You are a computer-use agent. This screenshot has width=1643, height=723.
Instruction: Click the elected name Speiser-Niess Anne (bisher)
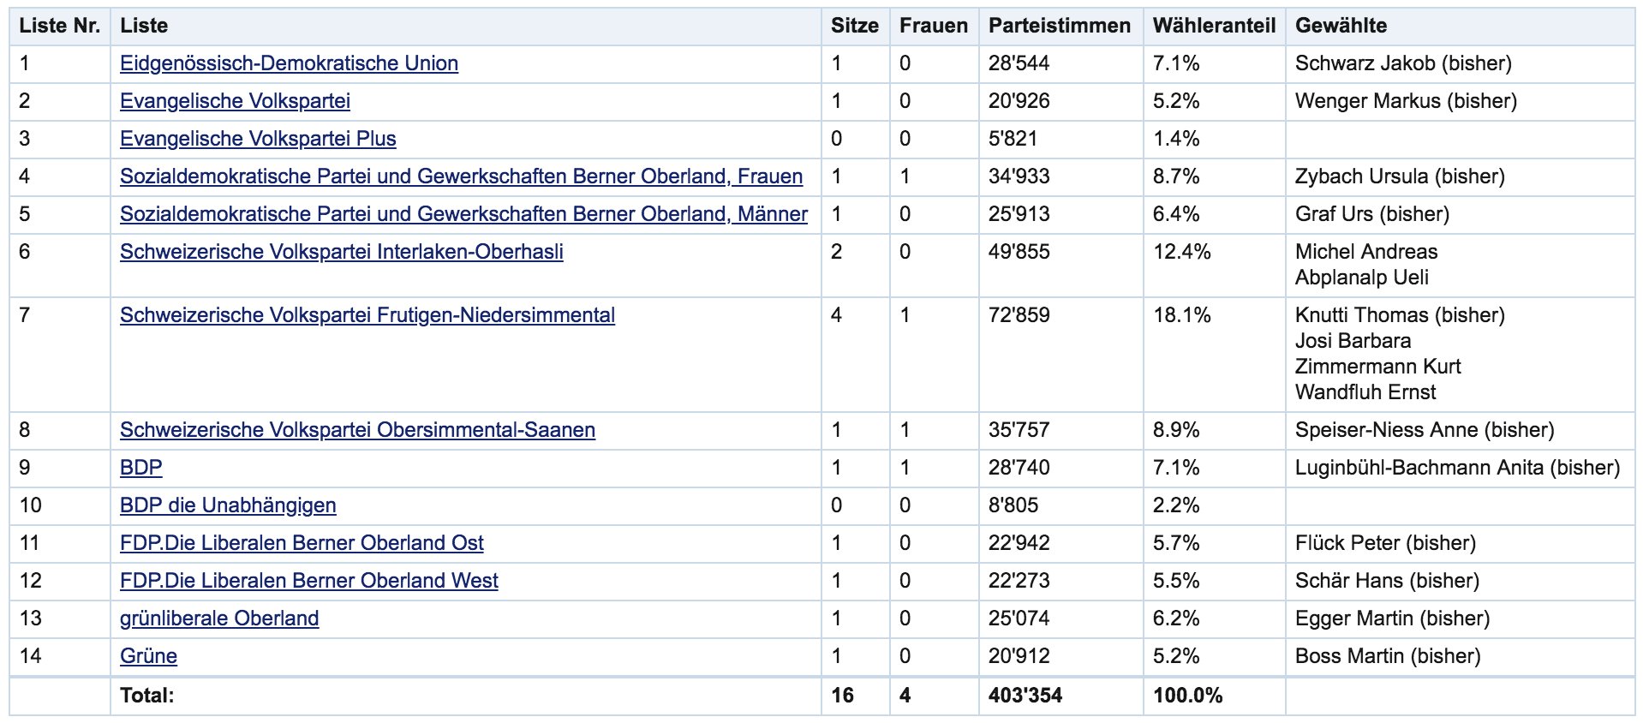(1425, 430)
